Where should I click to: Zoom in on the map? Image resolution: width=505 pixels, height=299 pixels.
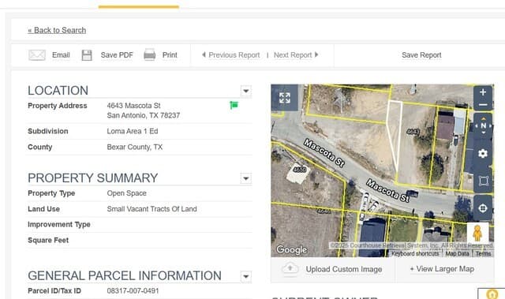pyautogui.click(x=483, y=92)
